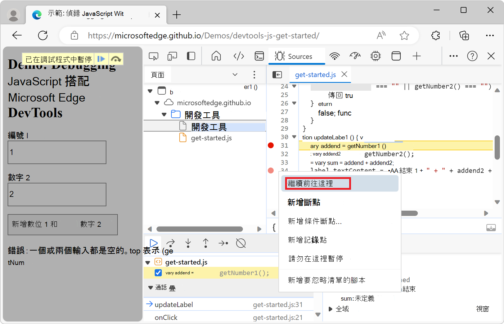Image resolution: width=504 pixels, height=324 pixels.
Task: Click the Step over function button
Action: tap(171, 243)
